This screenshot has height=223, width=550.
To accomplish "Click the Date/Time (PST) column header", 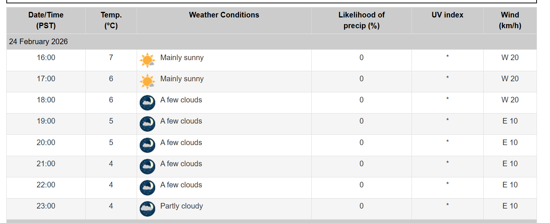I will [x=46, y=20].
